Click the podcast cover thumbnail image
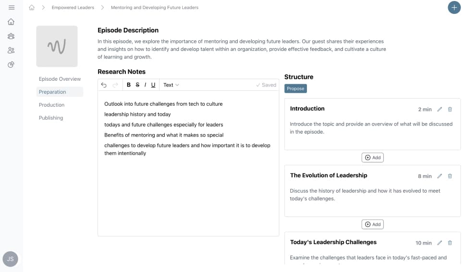The height and width of the screenshot is (272, 466). (57, 47)
